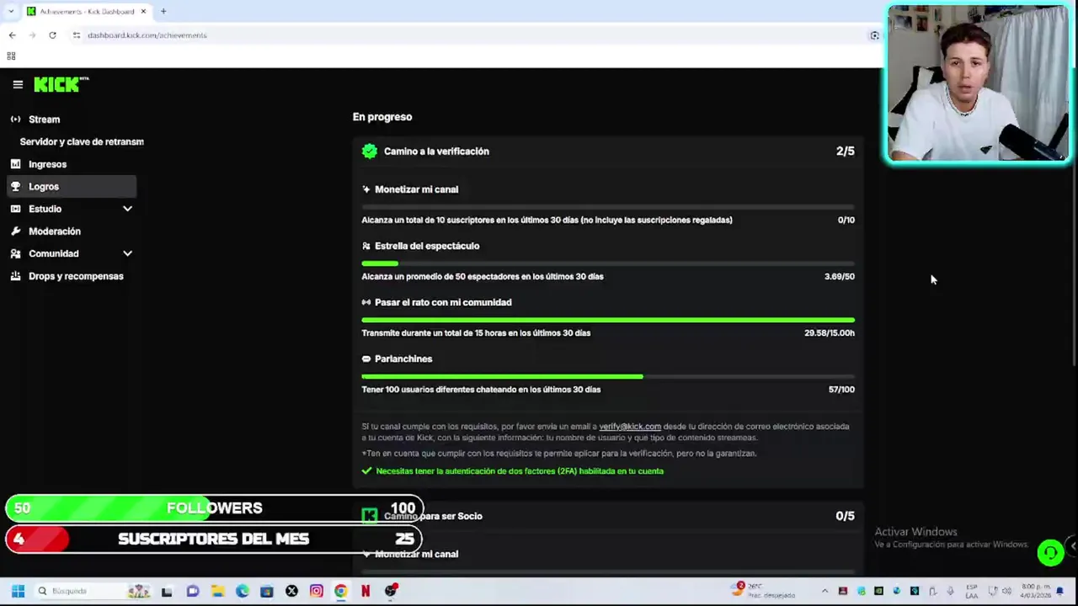Open Instagram from the taskbar
Viewport: 1078px width, 606px height.
[x=316, y=591]
